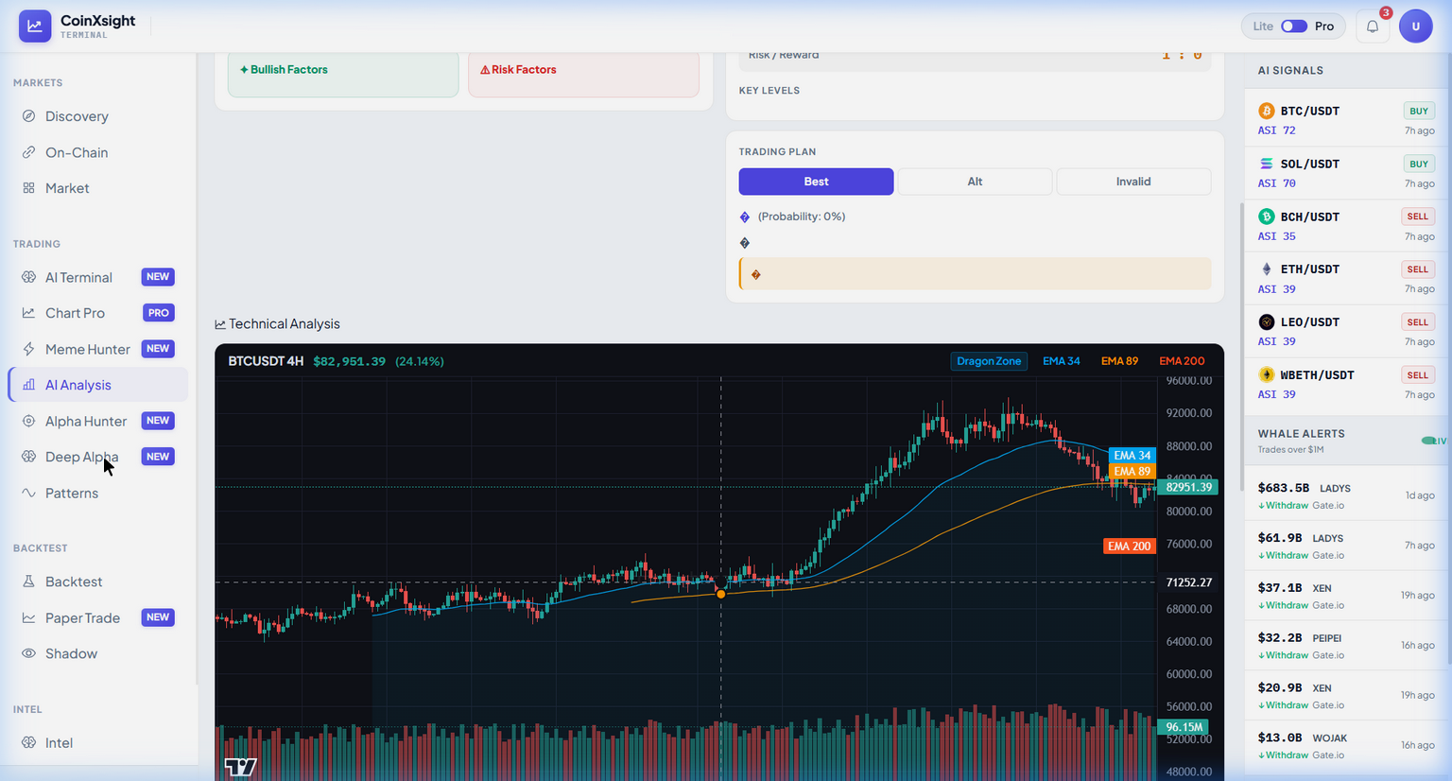Toggle the EMA 200 indicator
This screenshot has height=781, width=1452.
point(1182,361)
